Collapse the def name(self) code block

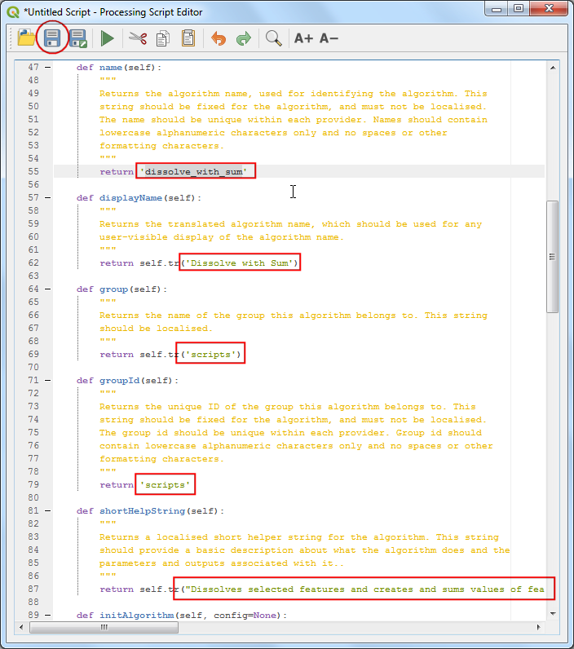[48, 68]
